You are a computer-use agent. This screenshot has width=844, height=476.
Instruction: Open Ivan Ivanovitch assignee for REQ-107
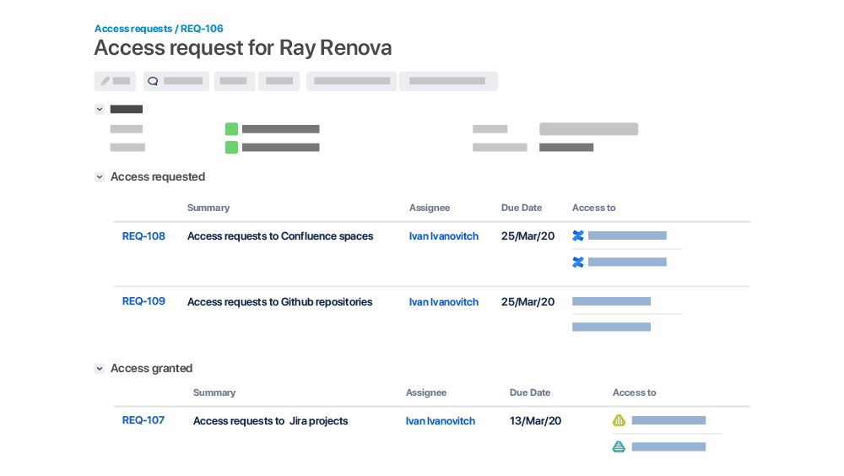tap(441, 420)
